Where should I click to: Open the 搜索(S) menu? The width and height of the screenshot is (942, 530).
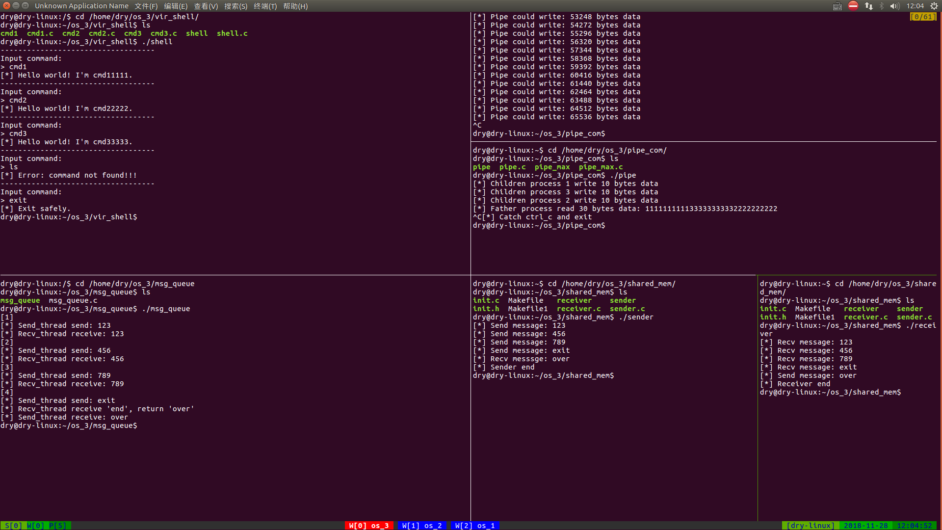click(235, 6)
